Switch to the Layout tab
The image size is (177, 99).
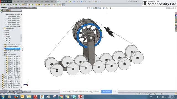(11, 7)
